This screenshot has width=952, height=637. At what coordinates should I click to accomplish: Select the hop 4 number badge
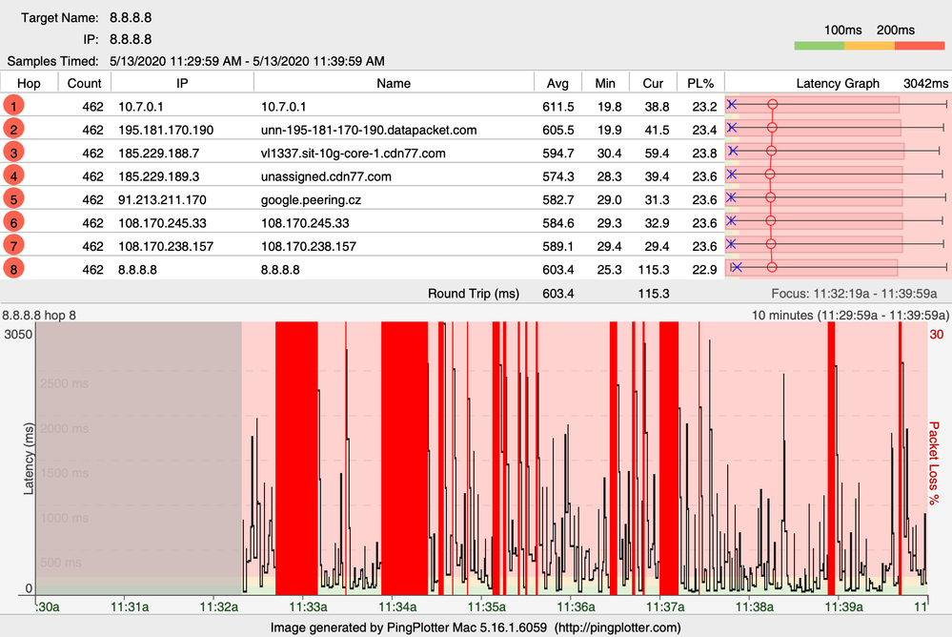13,175
